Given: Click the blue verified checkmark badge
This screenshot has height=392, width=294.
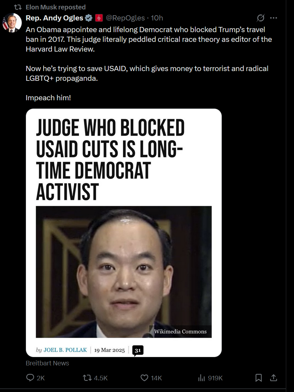Looking at the screenshot, I should pos(89,18).
